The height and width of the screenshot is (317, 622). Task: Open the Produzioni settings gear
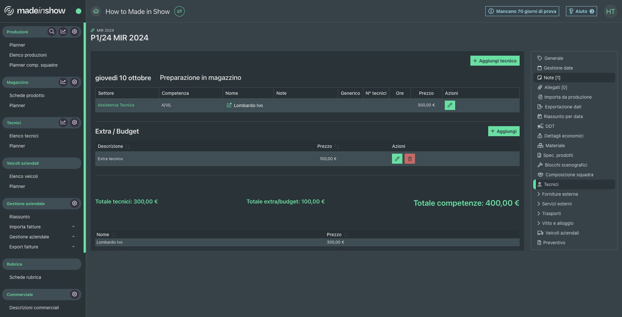coord(75,32)
